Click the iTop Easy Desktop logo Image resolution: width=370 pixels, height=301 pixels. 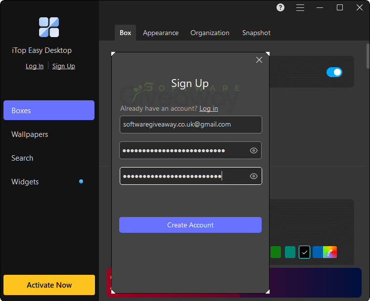[49, 27]
